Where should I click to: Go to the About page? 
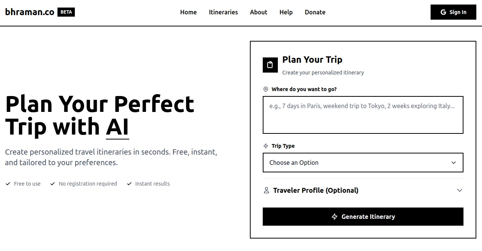[259, 12]
